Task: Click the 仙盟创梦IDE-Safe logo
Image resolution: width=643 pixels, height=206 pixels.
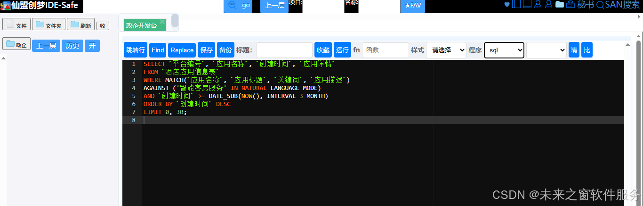Action: pyautogui.click(x=40, y=5)
